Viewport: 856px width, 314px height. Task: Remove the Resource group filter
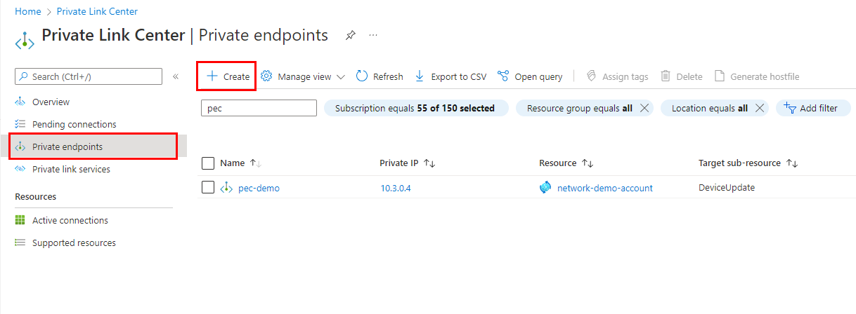[644, 108]
